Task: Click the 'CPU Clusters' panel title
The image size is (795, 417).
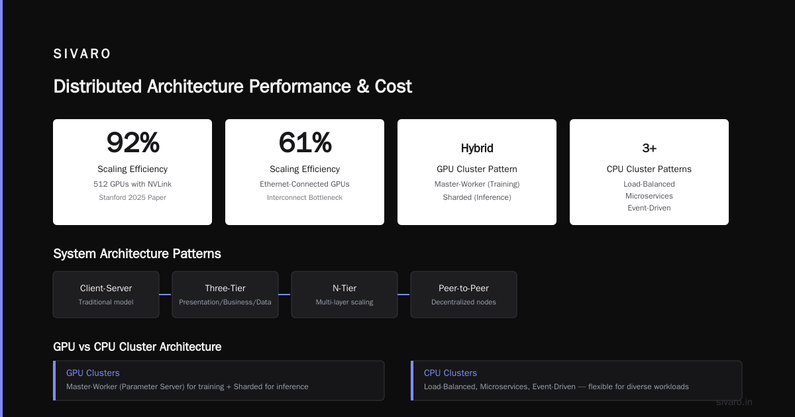Action: [x=450, y=373]
